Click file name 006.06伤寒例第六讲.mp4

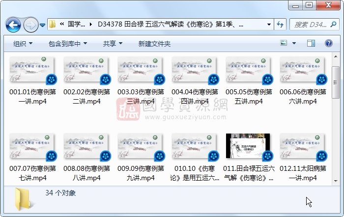pyautogui.click(x=303, y=96)
